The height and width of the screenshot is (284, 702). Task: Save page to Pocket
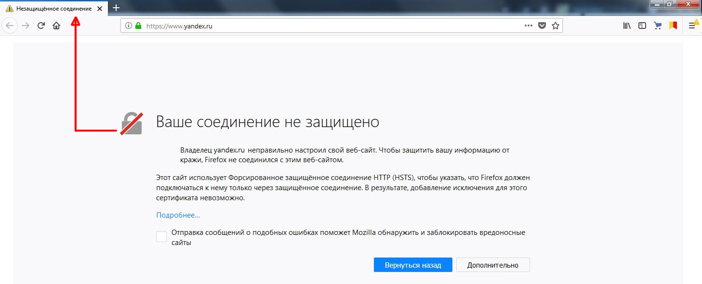542,26
